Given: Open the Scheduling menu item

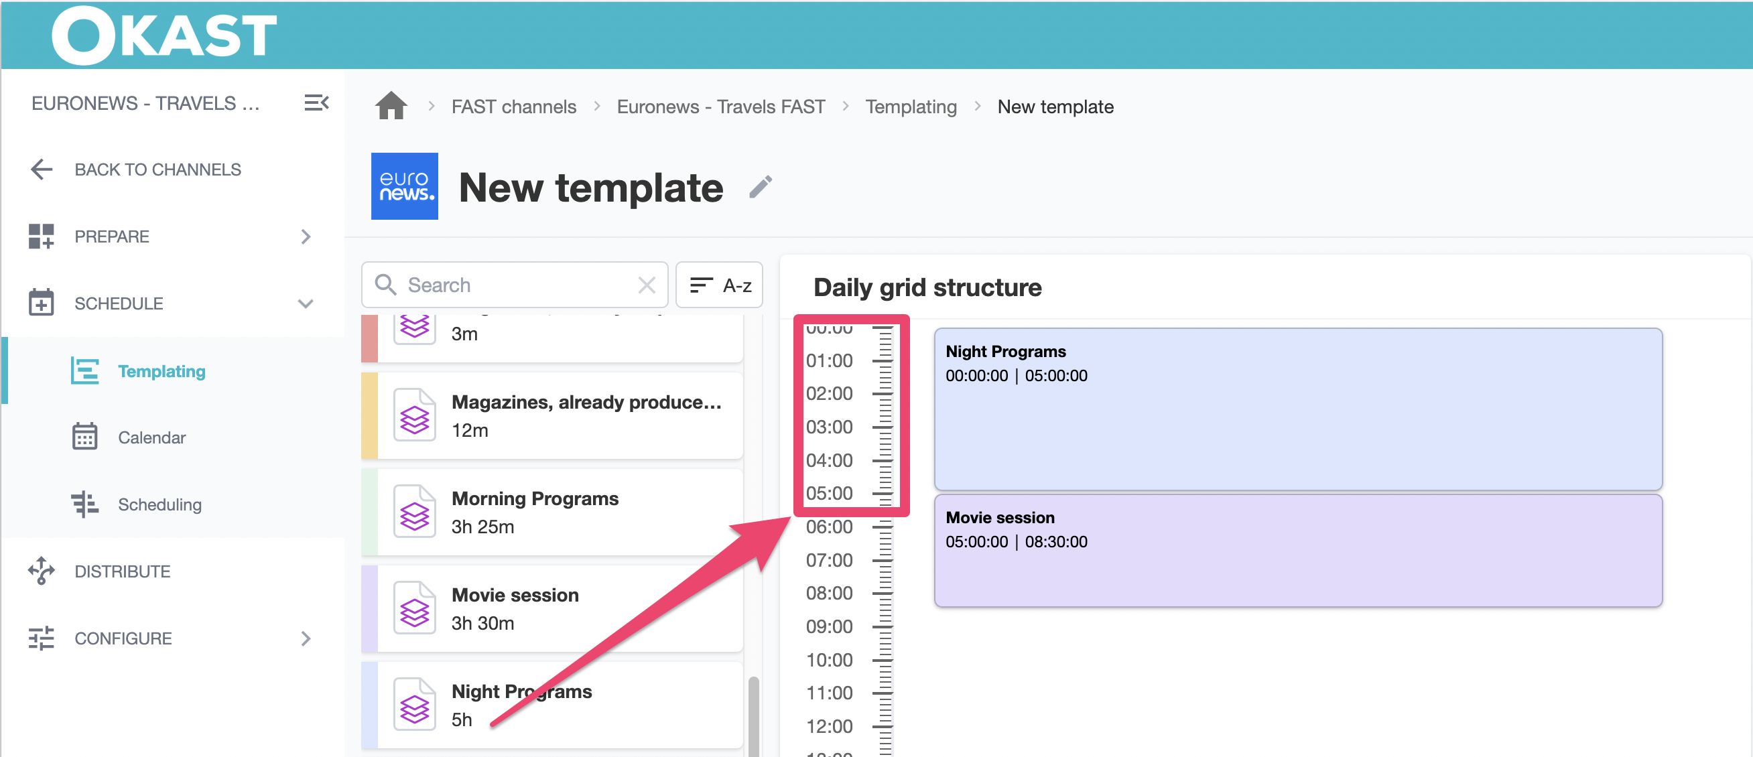Looking at the screenshot, I should pos(159,504).
